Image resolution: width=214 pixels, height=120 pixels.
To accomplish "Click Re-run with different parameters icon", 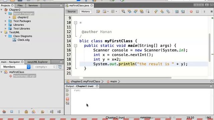I will click(x=68, y=95).
